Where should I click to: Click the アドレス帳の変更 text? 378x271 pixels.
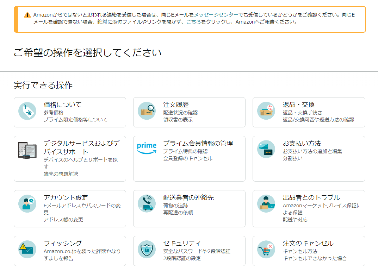63,220
